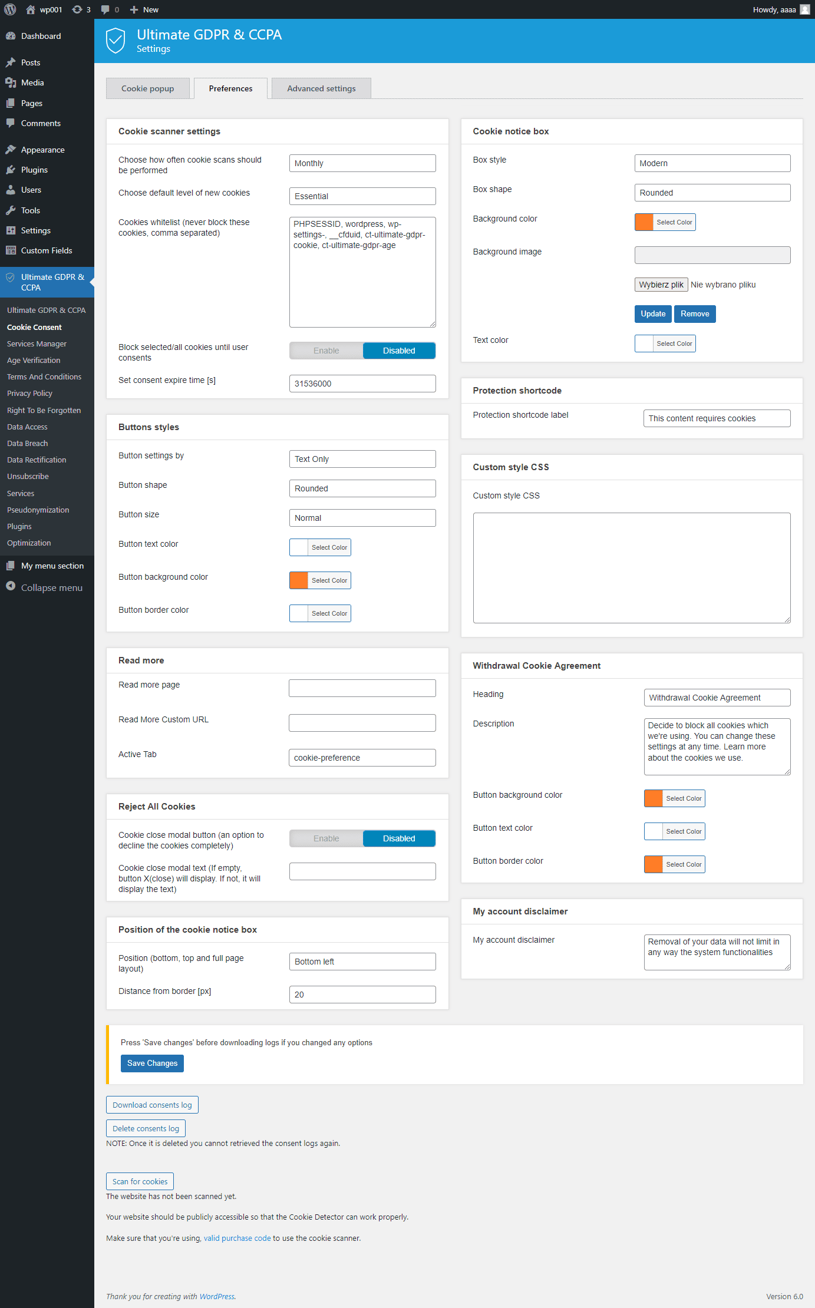Open Box style dropdown (Modern)
815x1308 pixels.
712,163
